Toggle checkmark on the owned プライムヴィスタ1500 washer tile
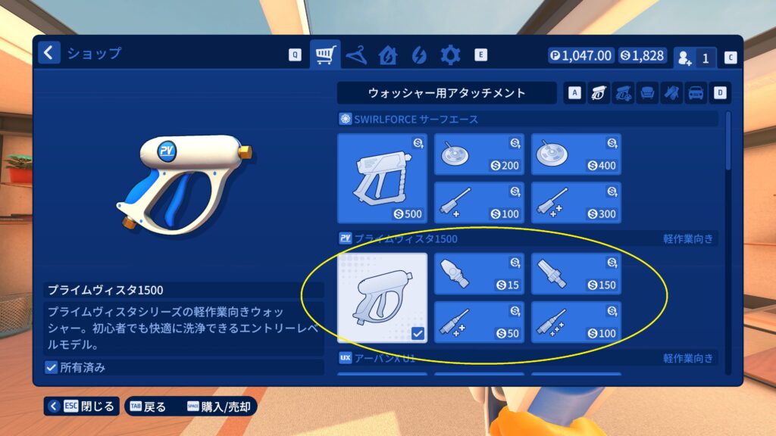 [418, 334]
